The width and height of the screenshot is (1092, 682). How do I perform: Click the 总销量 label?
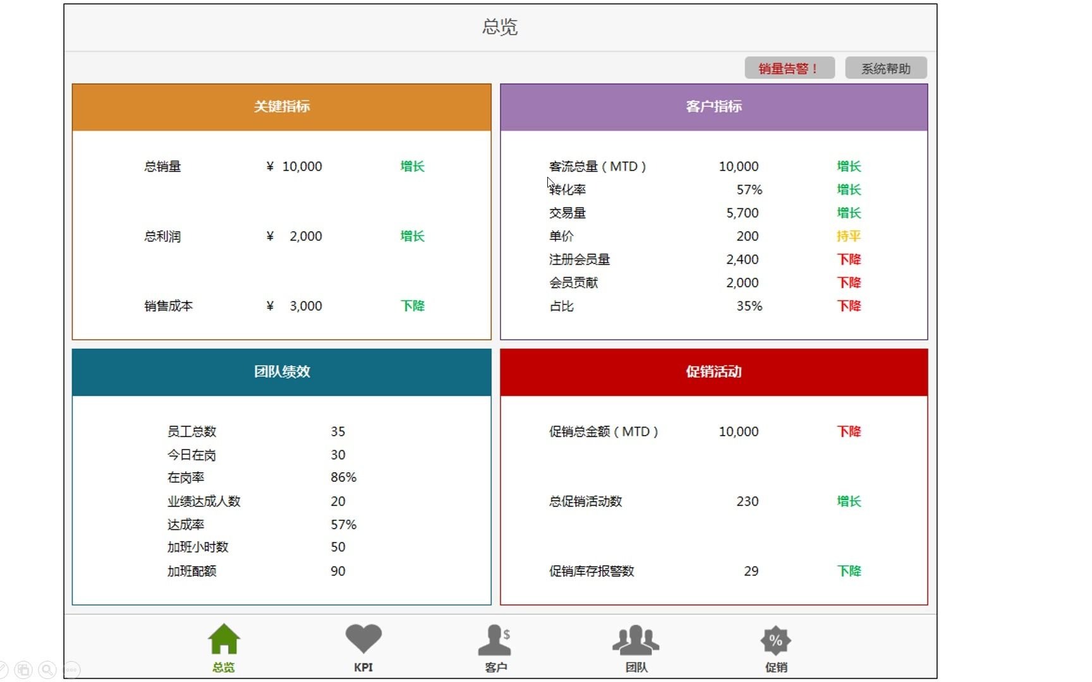click(x=162, y=167)
